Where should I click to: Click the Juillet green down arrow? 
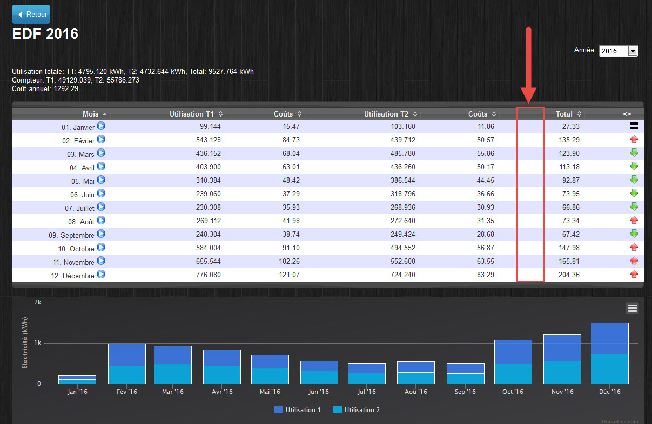[x=634, y=207]
